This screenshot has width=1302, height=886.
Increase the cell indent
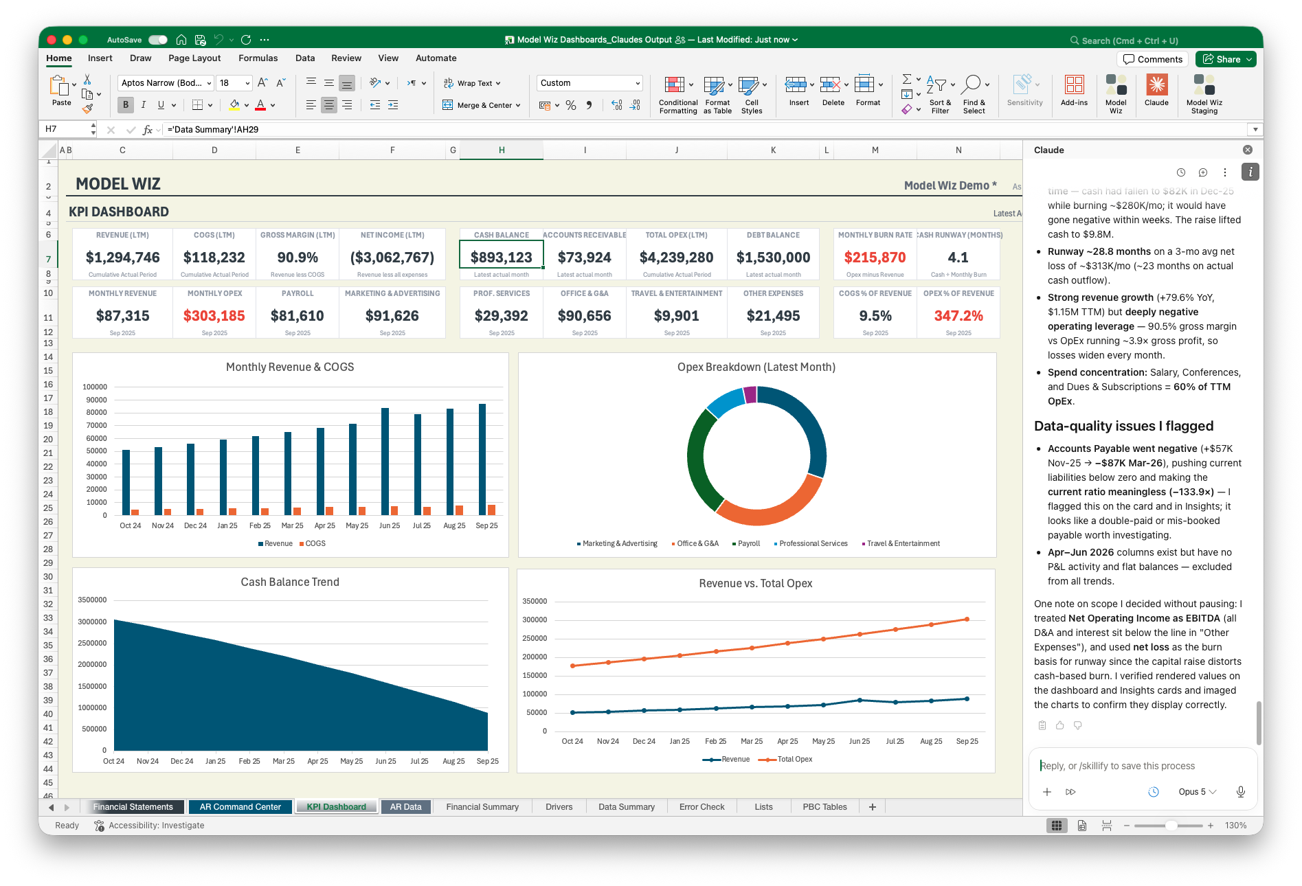pyautogui.click(x=393, y=105)
